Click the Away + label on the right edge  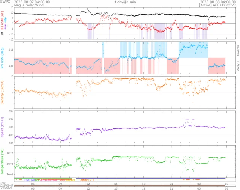[x=237, y=64]
